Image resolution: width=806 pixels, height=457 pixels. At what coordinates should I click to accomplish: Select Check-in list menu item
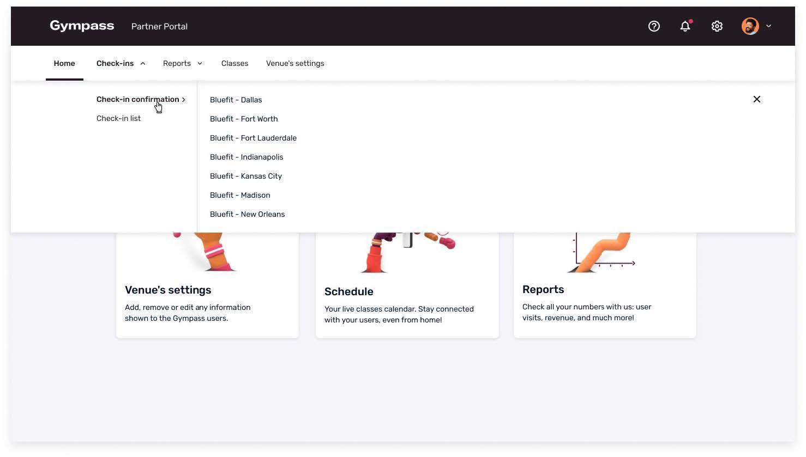tap(118, 118)
